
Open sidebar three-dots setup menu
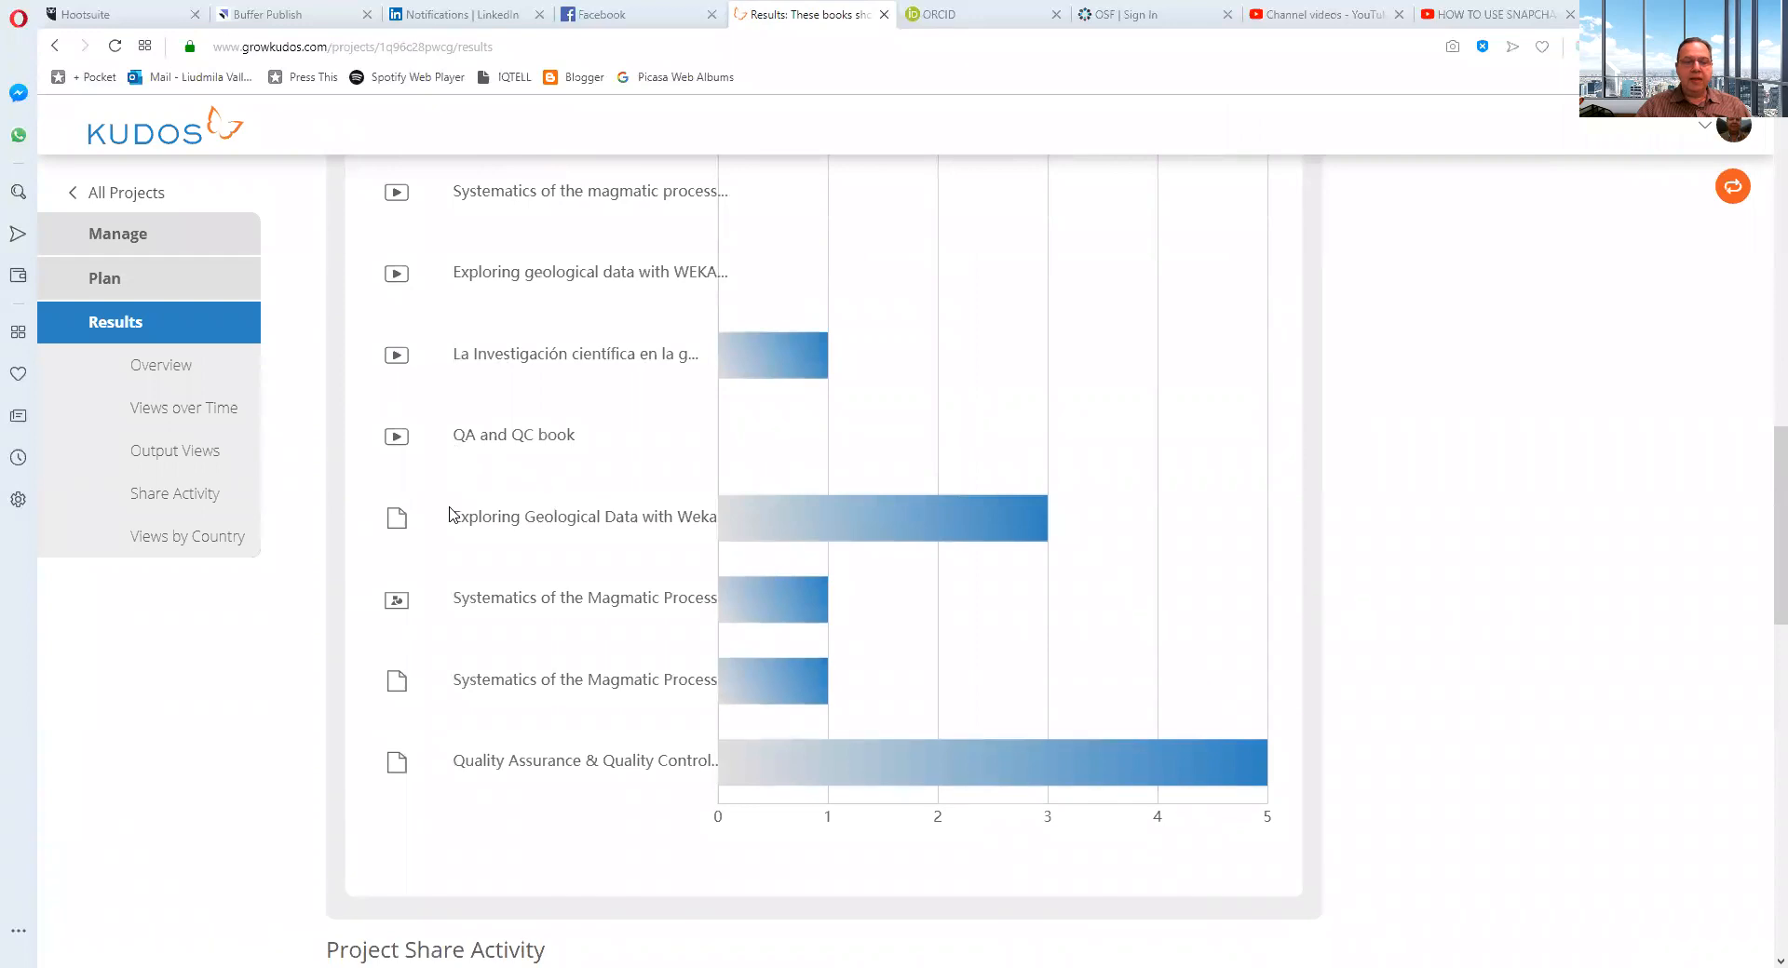click(18, 931)
